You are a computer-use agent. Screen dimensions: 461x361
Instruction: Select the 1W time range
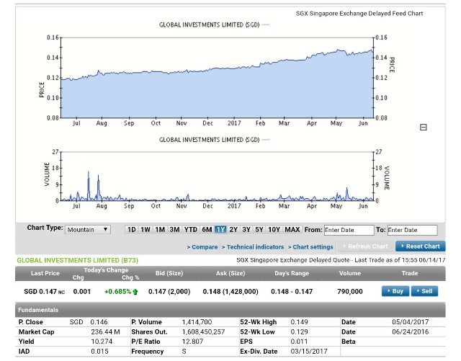coord(146,230)
